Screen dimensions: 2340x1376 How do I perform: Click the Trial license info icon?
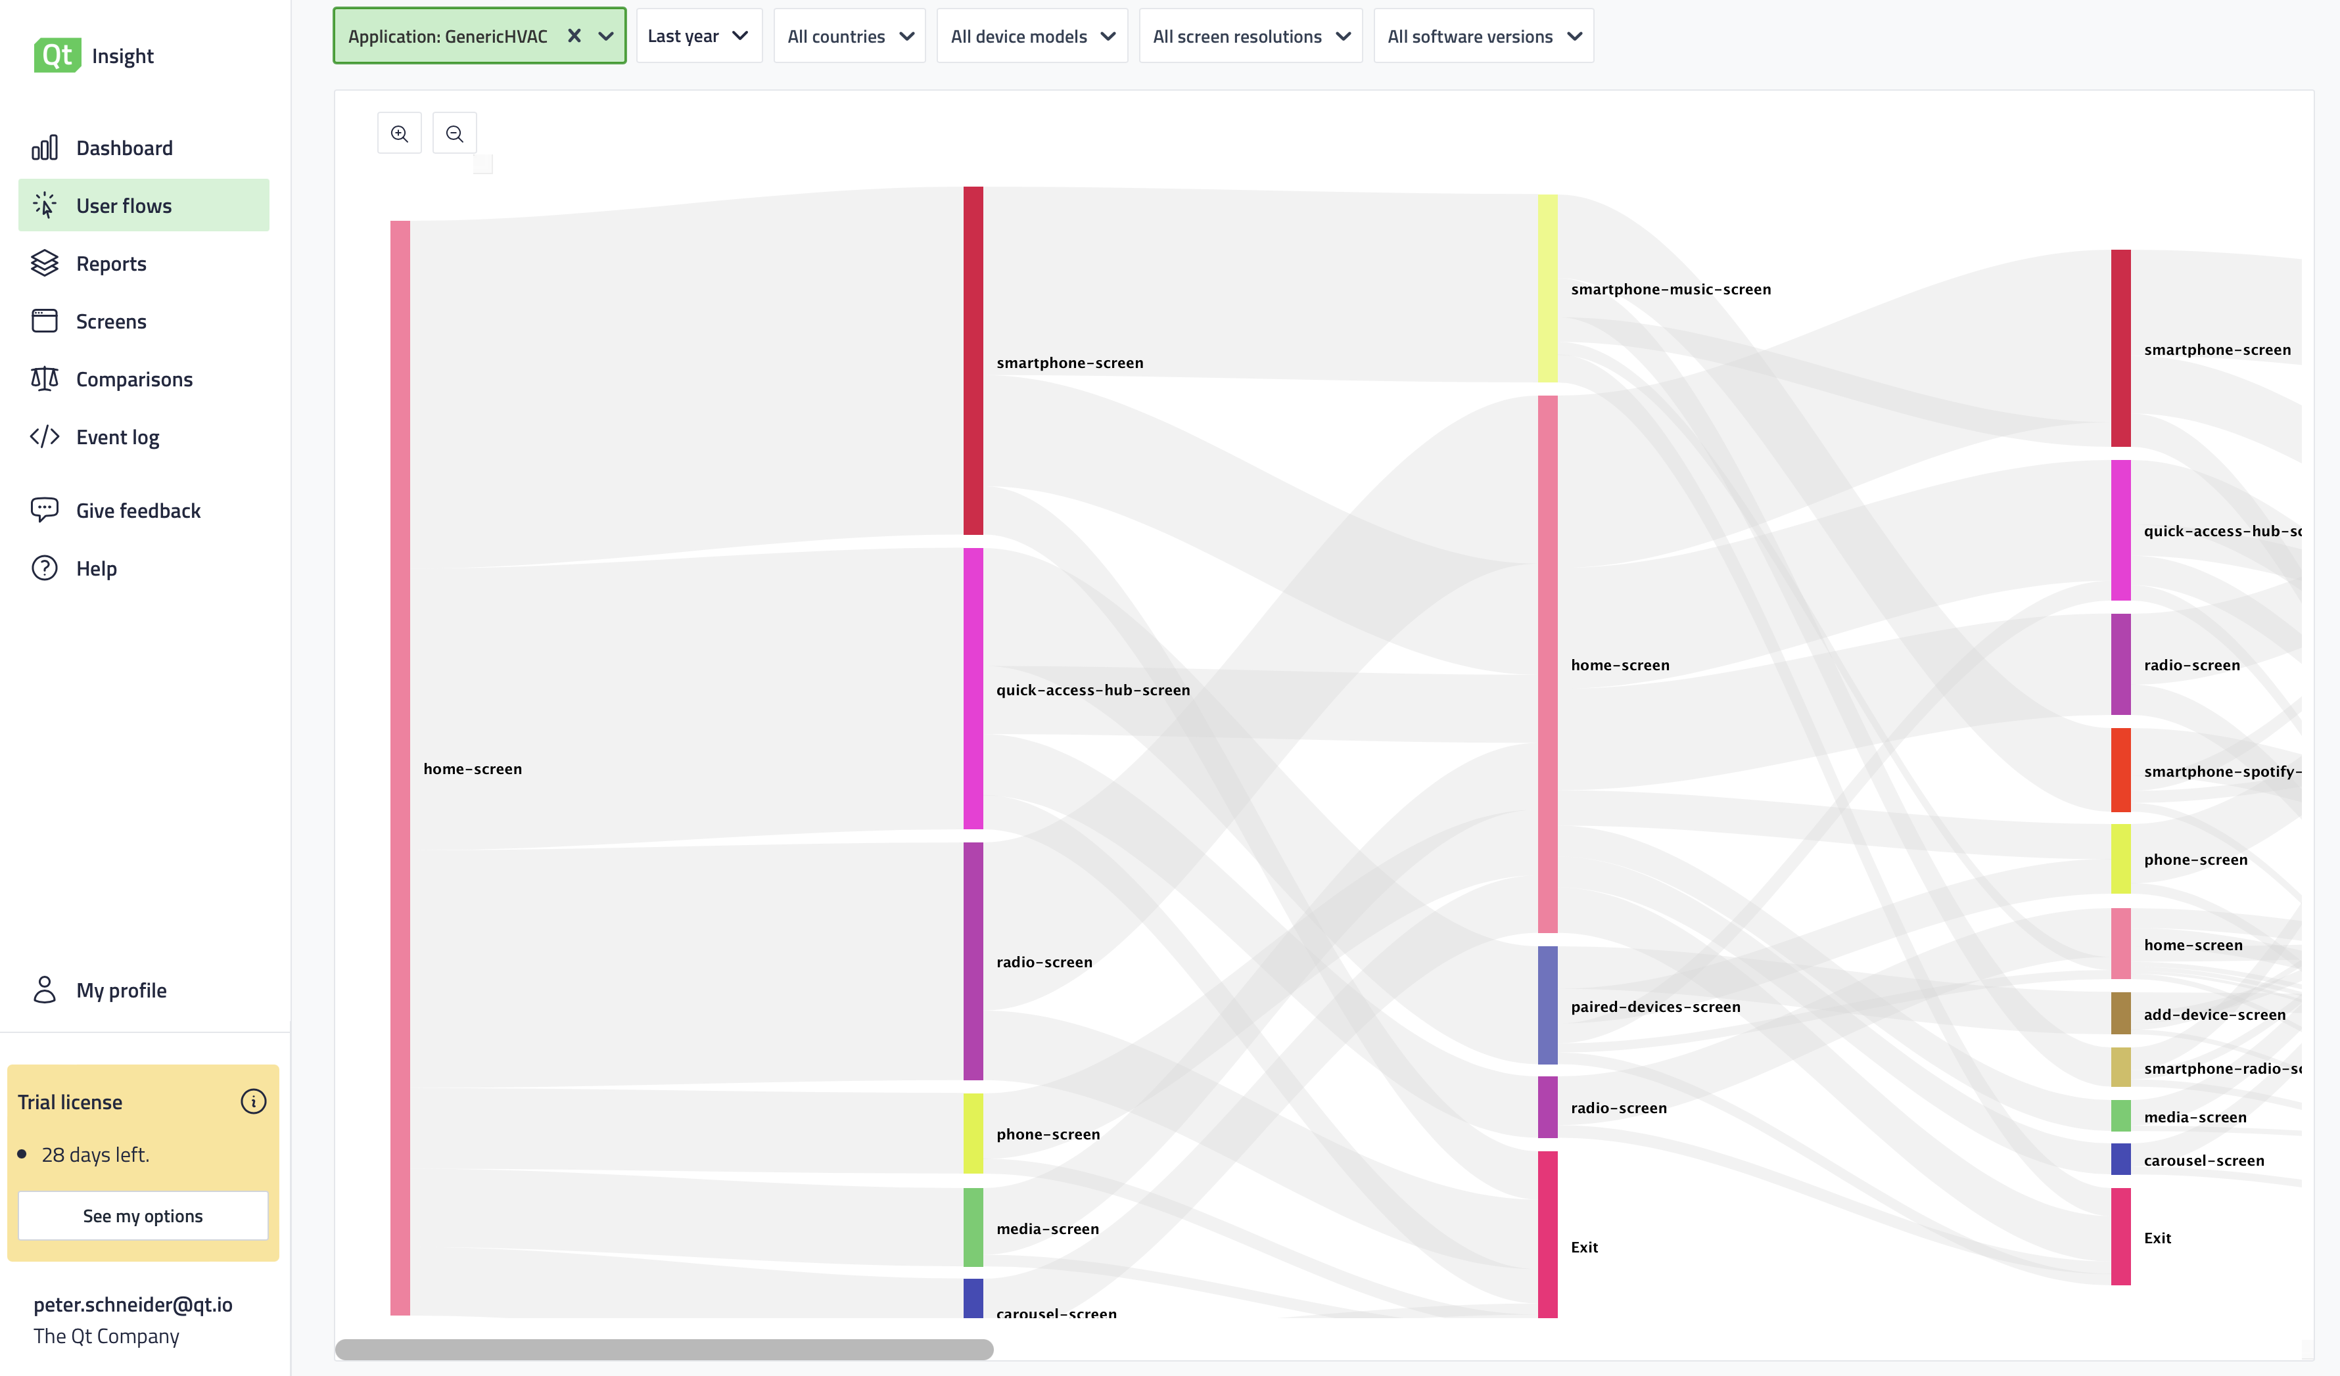pos(252,1101)
